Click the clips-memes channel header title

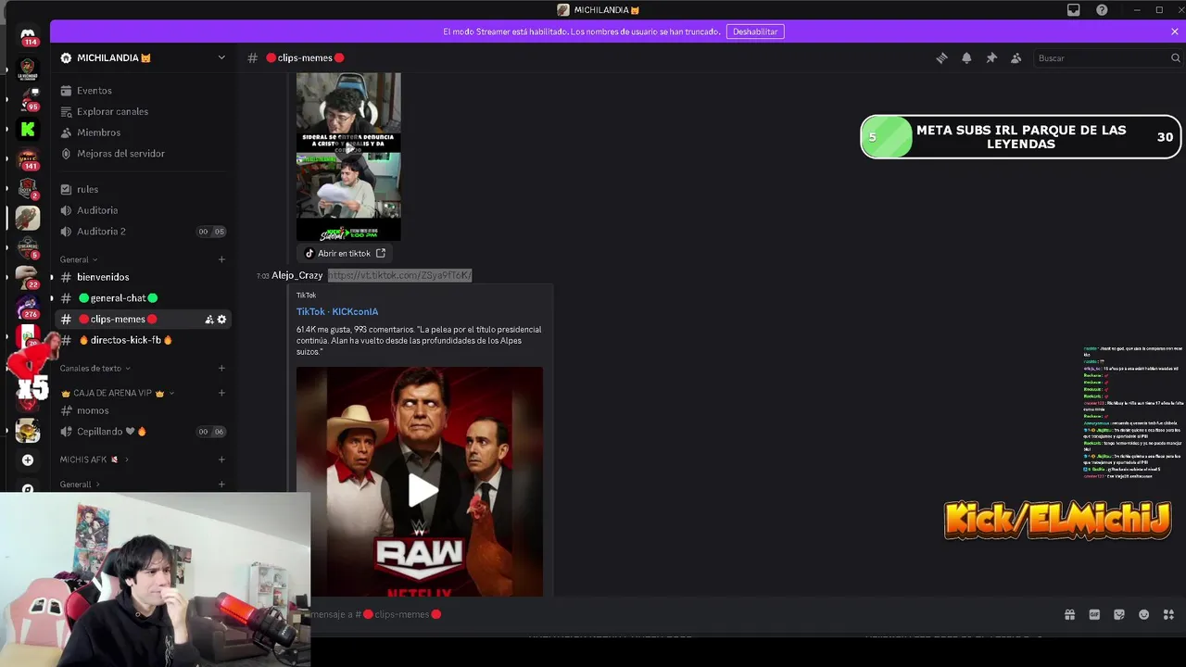click(305, 58)
